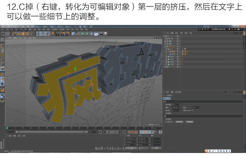The width and height of the screenshot is (246, 159).
Task: Expand the third null object row
Action: coord(165,41)
